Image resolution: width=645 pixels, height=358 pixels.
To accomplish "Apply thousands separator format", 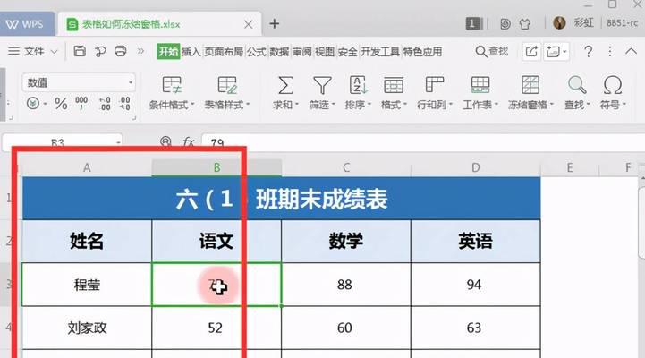I will point(81,103).
